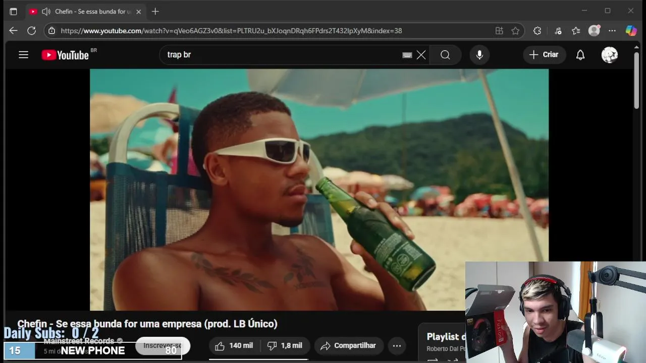Like the video with 140 mil
Viewport: 646px width, 363px height.
[x=234, y=346]
